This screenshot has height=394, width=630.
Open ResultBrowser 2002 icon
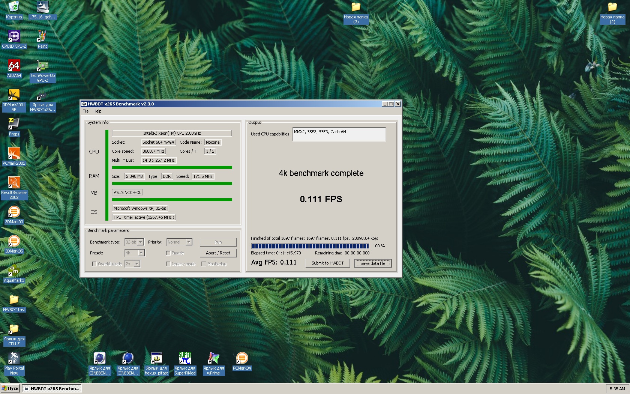coord(14,188)
